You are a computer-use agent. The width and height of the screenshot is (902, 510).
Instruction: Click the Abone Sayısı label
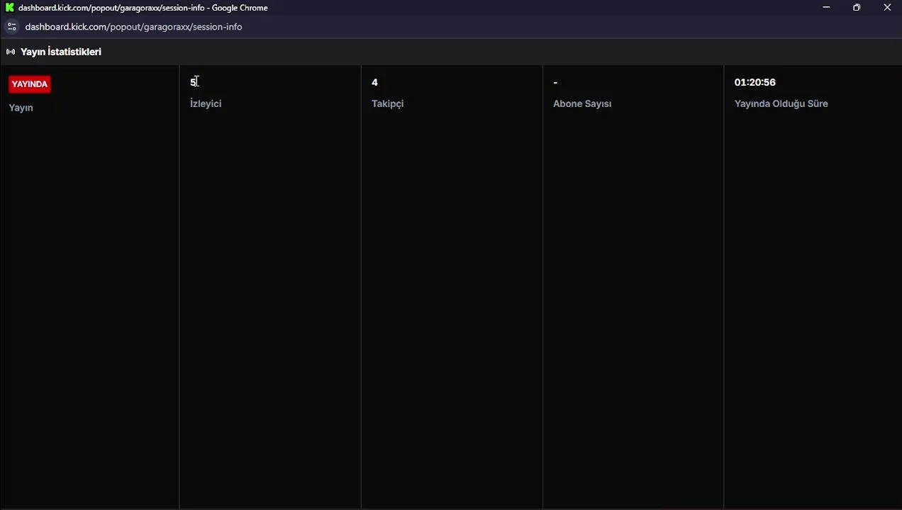[x=582, y=103]
